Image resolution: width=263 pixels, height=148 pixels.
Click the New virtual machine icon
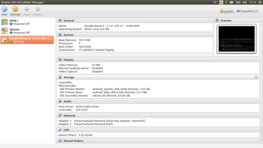click(x=4, y=9)
